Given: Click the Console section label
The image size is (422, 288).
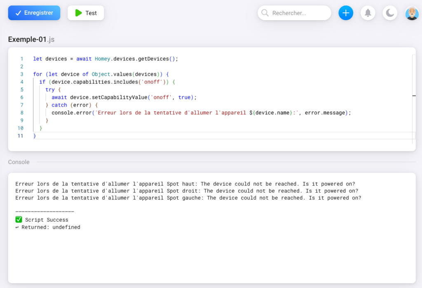Looking at the screenshot, I should pyautogui.click(x=19, y=162).
